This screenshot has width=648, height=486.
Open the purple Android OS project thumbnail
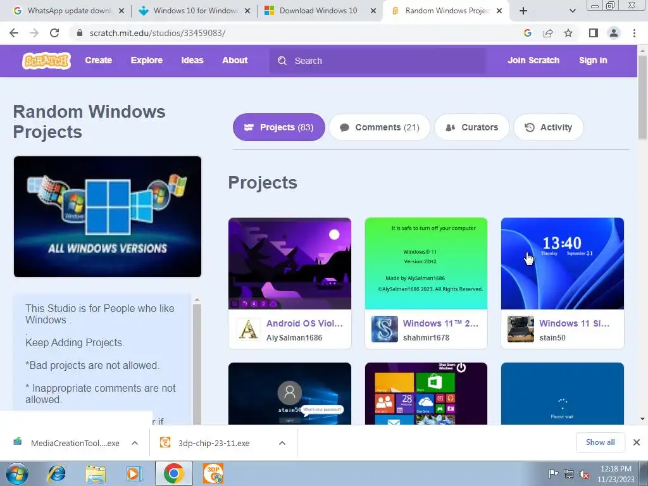click(x=290, y=263)
